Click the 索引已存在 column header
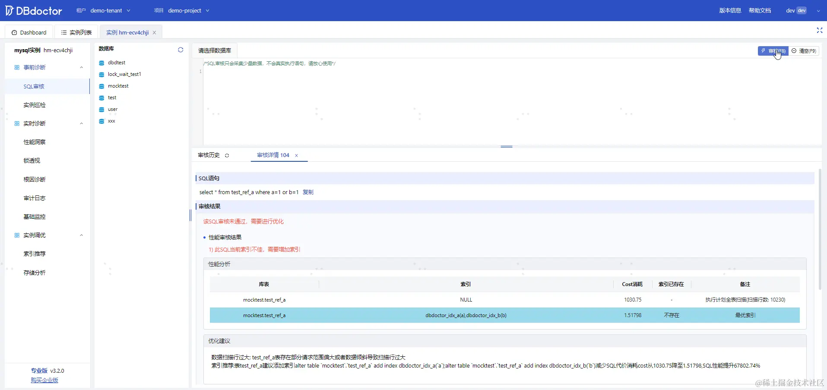Screen dimensions: 827x390 (x=671, y=284)
